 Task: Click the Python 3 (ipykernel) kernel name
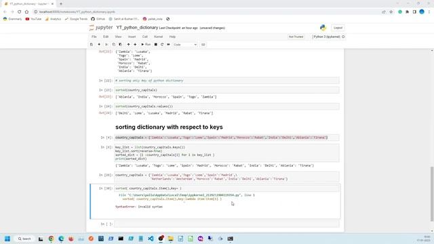(x=327, y=37)
